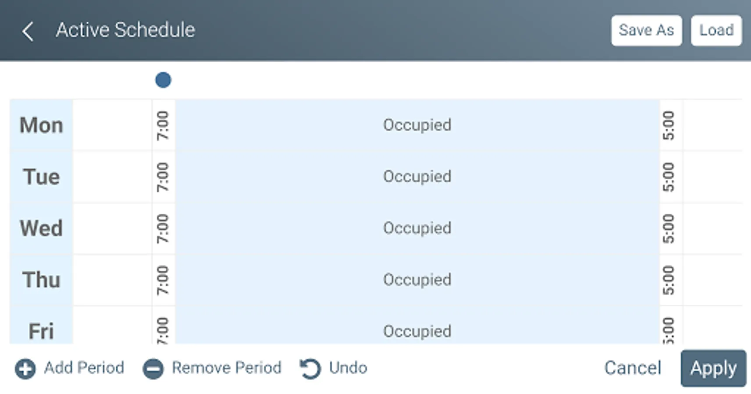Viewport: 751px width, 394px height.
Task: Select Wednesday's Occupied period block
Action: (x=417, y=229)
